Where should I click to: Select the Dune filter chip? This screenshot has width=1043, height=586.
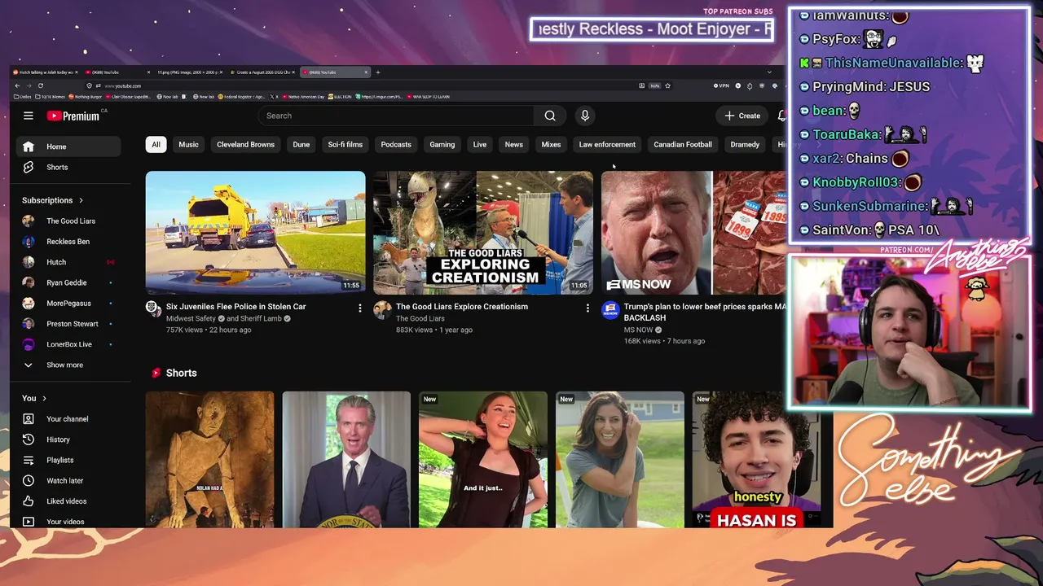click(301, 145)
